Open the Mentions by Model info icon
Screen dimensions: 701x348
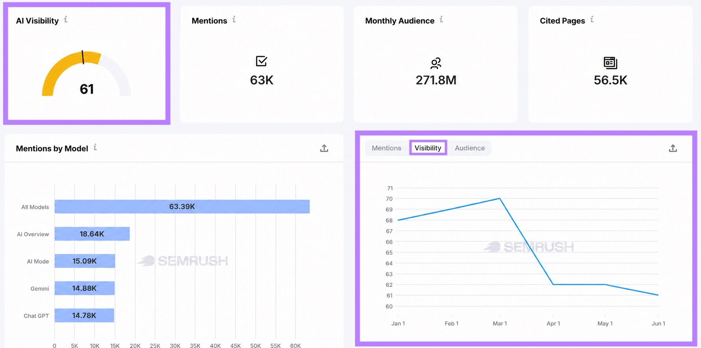(95, 147)
